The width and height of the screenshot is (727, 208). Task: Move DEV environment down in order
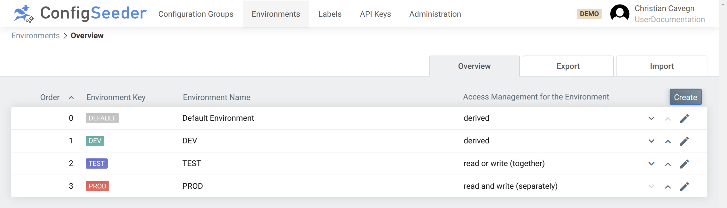(651, 141)
